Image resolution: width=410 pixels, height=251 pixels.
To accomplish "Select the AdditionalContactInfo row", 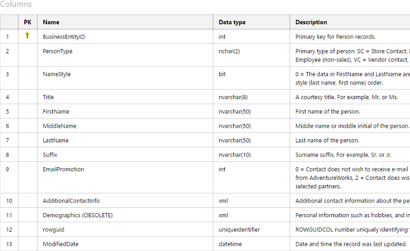I will click(x=71, y=201).
